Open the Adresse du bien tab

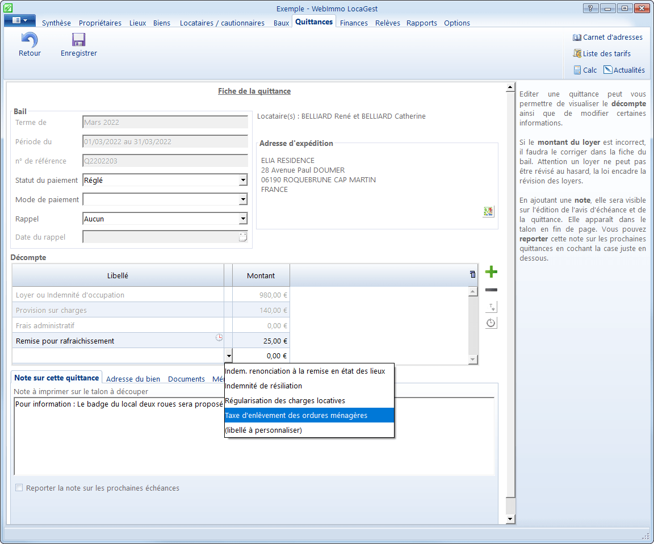click(133, 379)
